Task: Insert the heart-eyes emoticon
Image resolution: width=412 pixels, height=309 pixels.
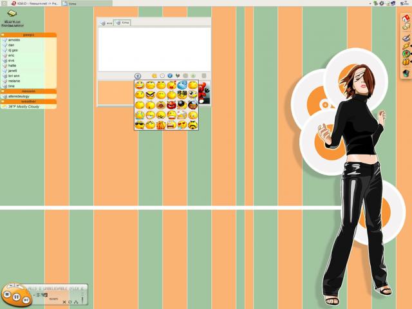Action: pos(182,125)
